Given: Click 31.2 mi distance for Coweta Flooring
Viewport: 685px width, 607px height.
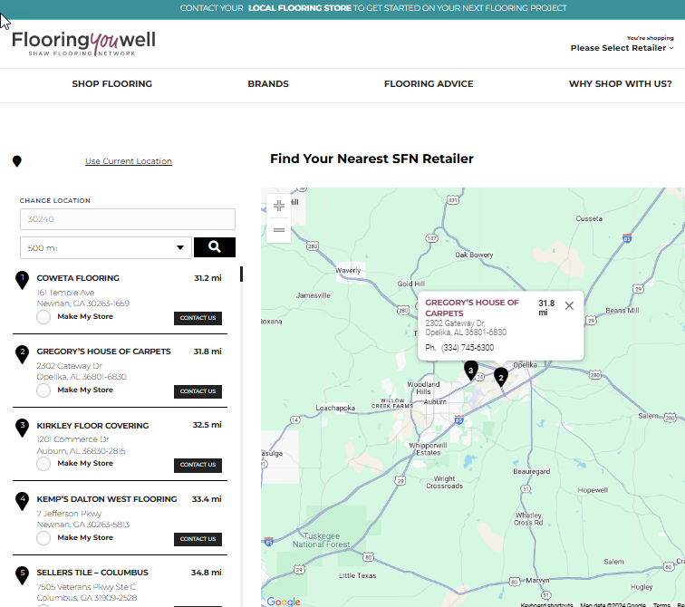Looking at the screenshot, I should coord(208,278).
